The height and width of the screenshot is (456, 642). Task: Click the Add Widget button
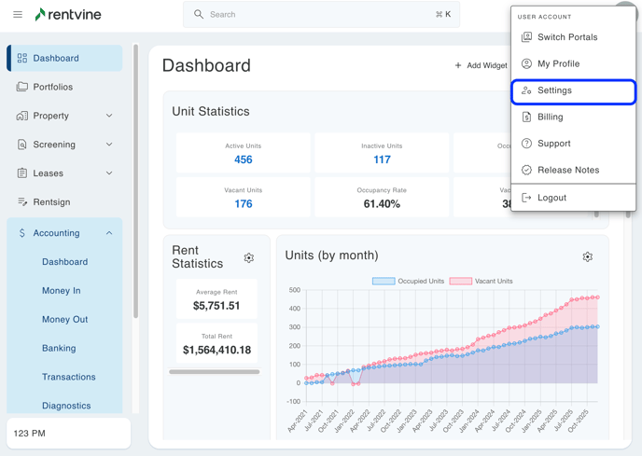481,66
